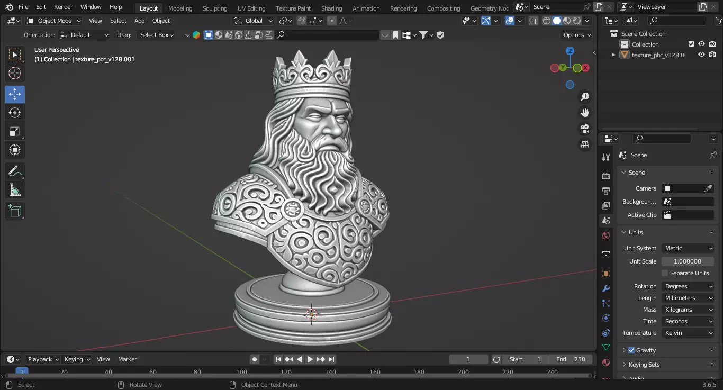Click the pan view hand icon
The image size is (723, 390).
[x=585, y=113]
